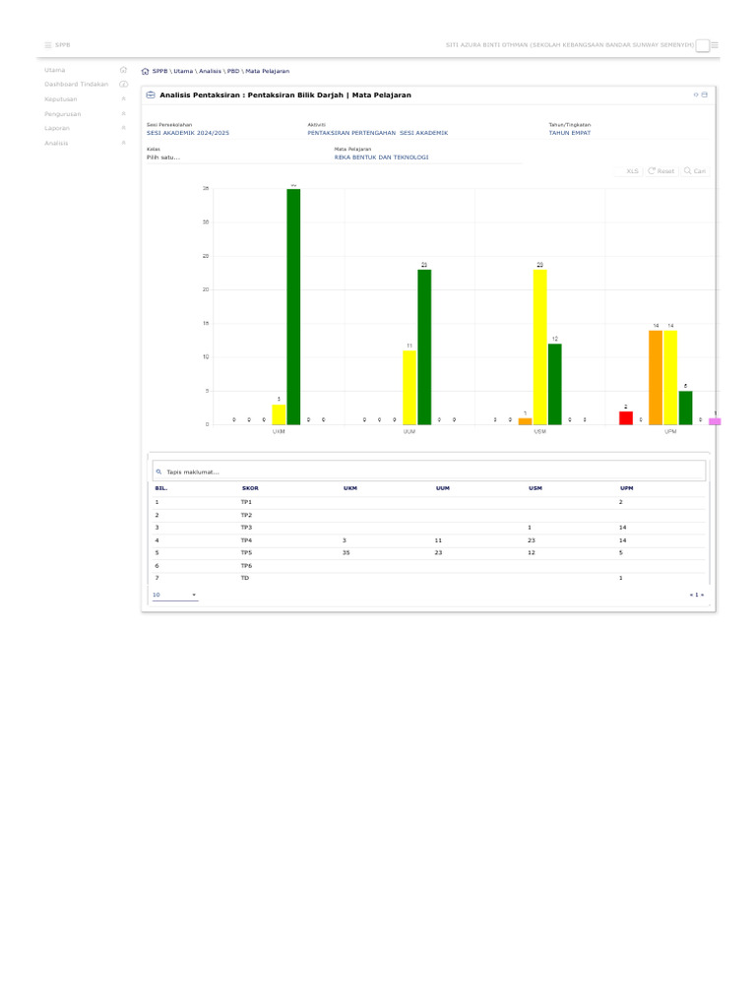Viewport: 756px width, 1008px height.
Task: Click the tall green UKM bar
Action: coord(293,307)
